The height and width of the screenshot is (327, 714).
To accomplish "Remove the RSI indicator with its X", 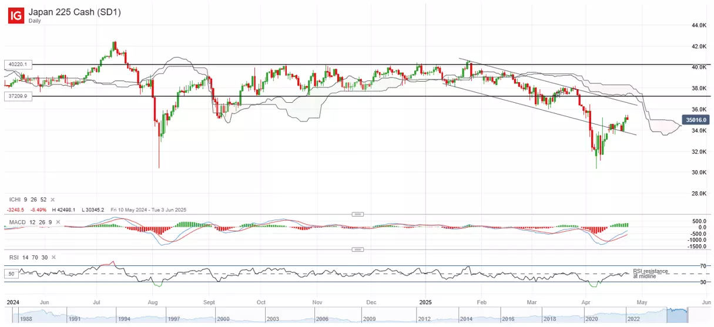I will [53, 257].
